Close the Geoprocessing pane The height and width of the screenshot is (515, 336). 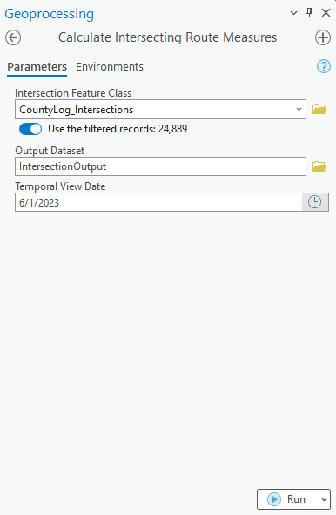tap(326, 13)
